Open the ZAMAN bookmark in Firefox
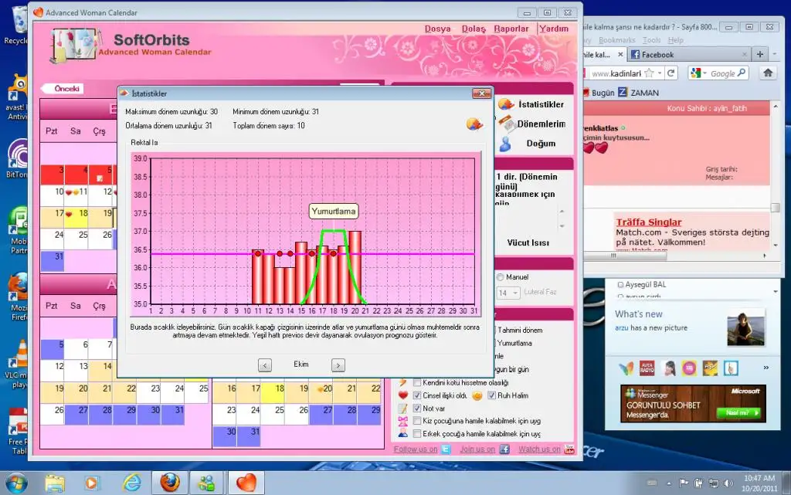This screenshot has width=791, height=495. click(639, 93)
